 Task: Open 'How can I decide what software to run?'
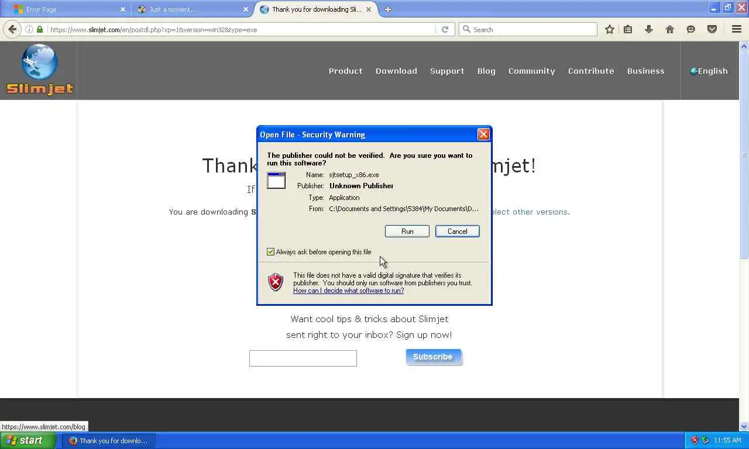(x=348, y=291)
